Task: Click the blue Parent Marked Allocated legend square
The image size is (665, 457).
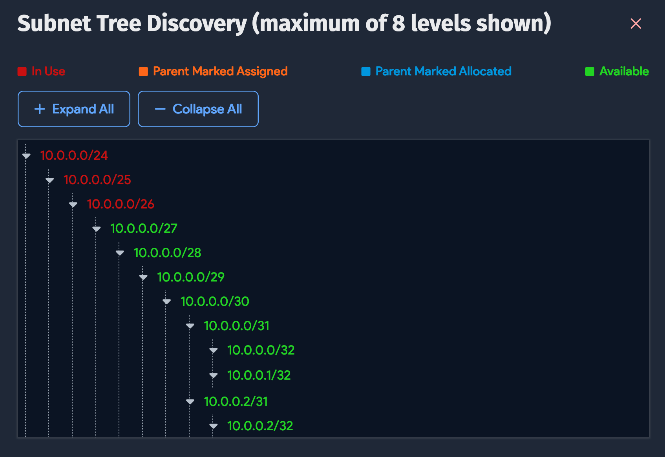Action: coord(365,71)
